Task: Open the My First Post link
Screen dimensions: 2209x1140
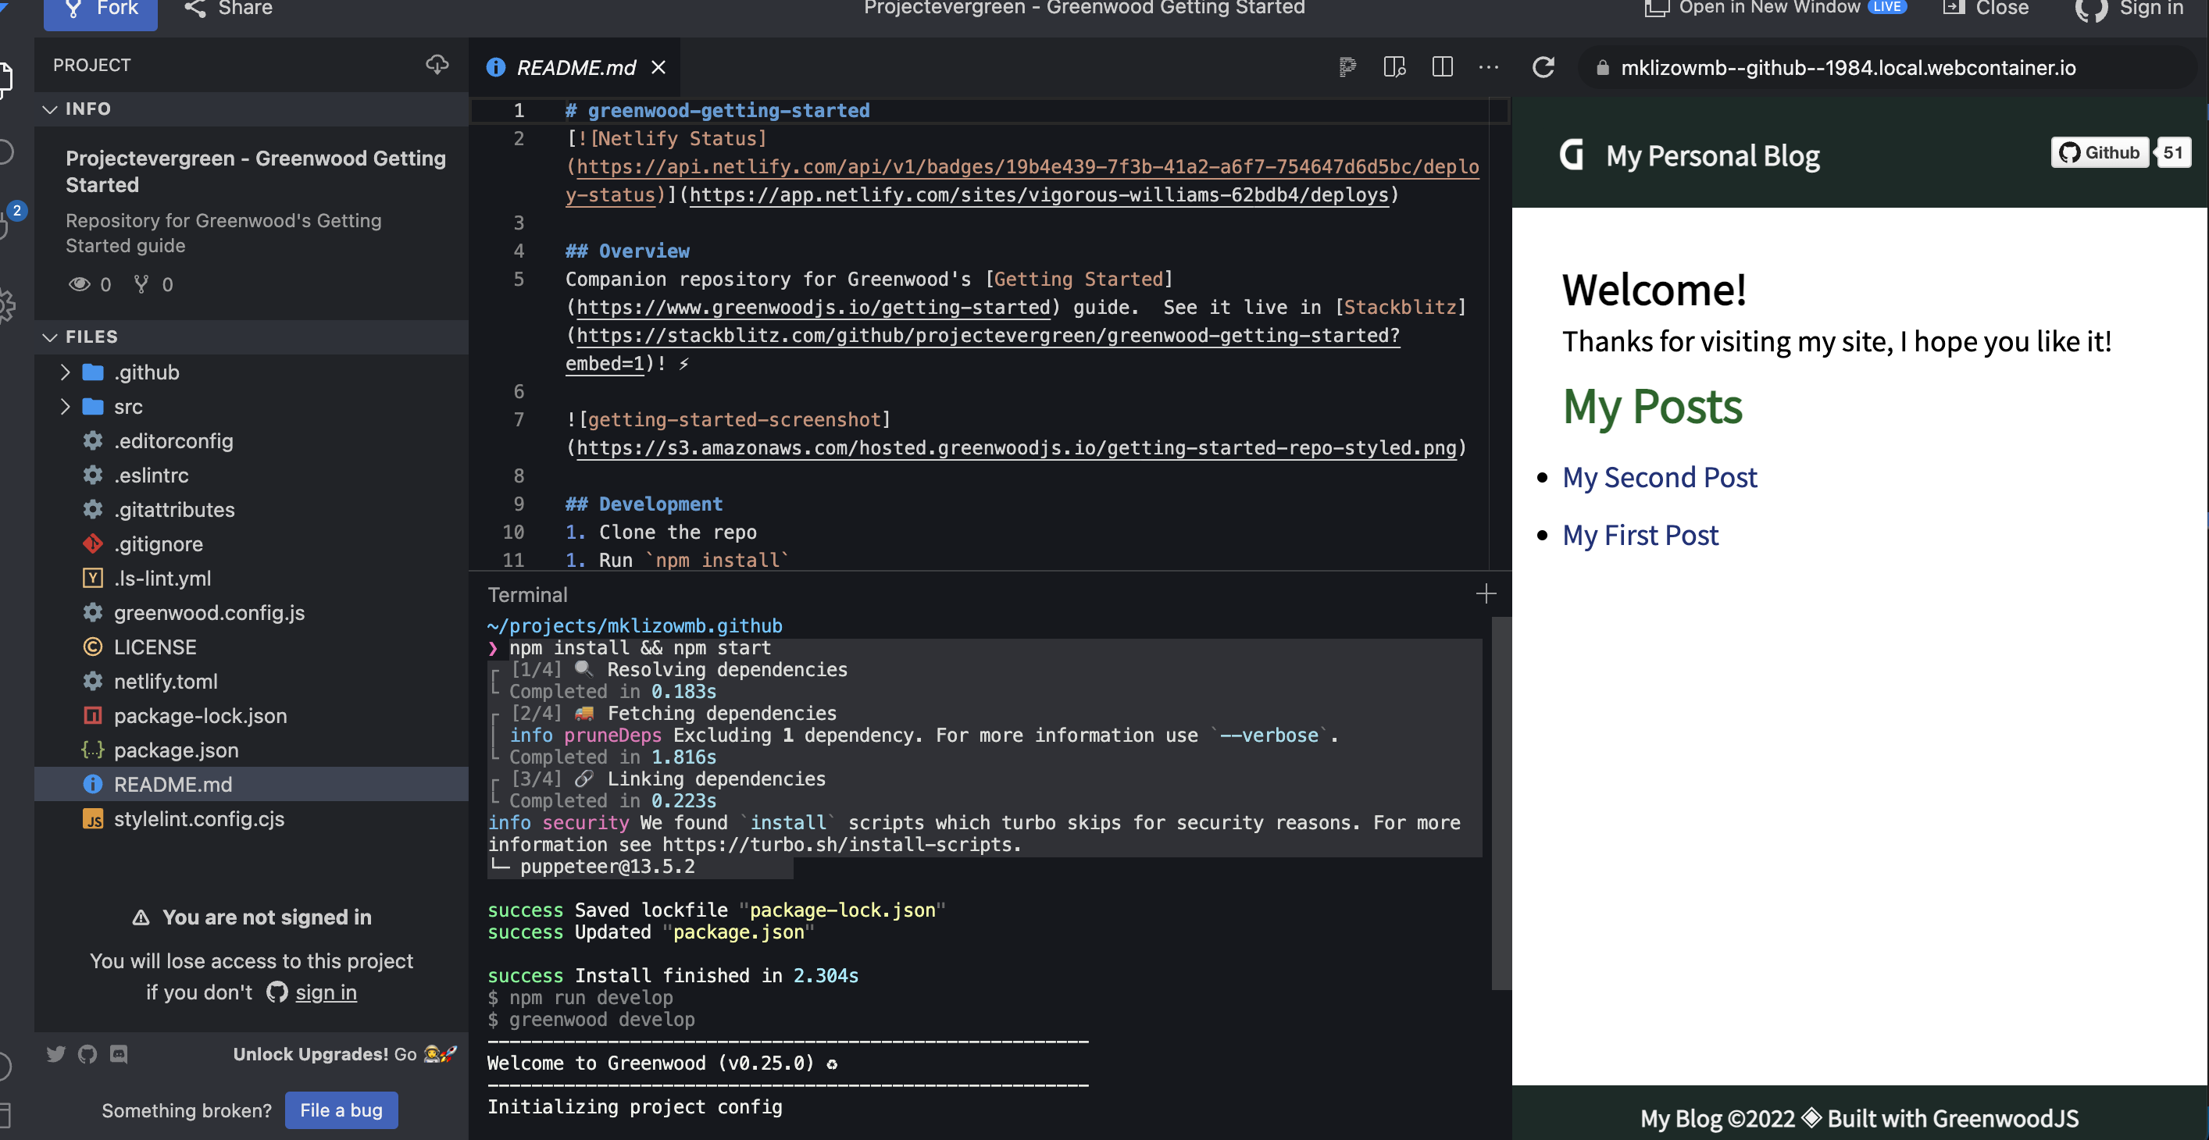Action: 1640,535
